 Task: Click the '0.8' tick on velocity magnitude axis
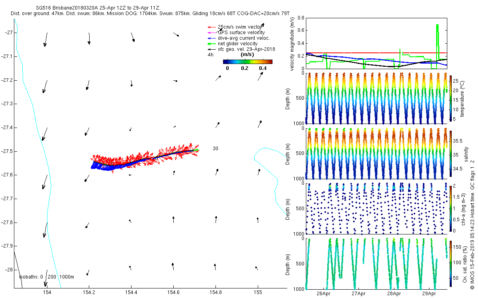coord(301,18)
